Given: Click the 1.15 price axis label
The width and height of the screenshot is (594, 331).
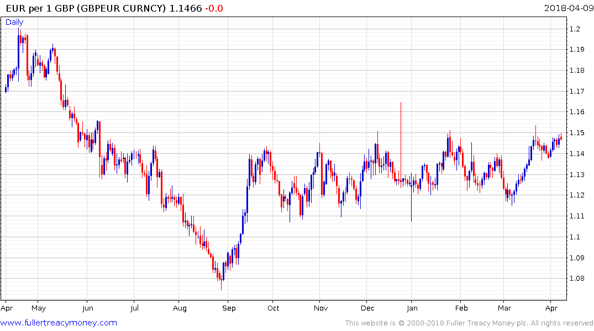Looking at the screenshot, I should point(577,133).
